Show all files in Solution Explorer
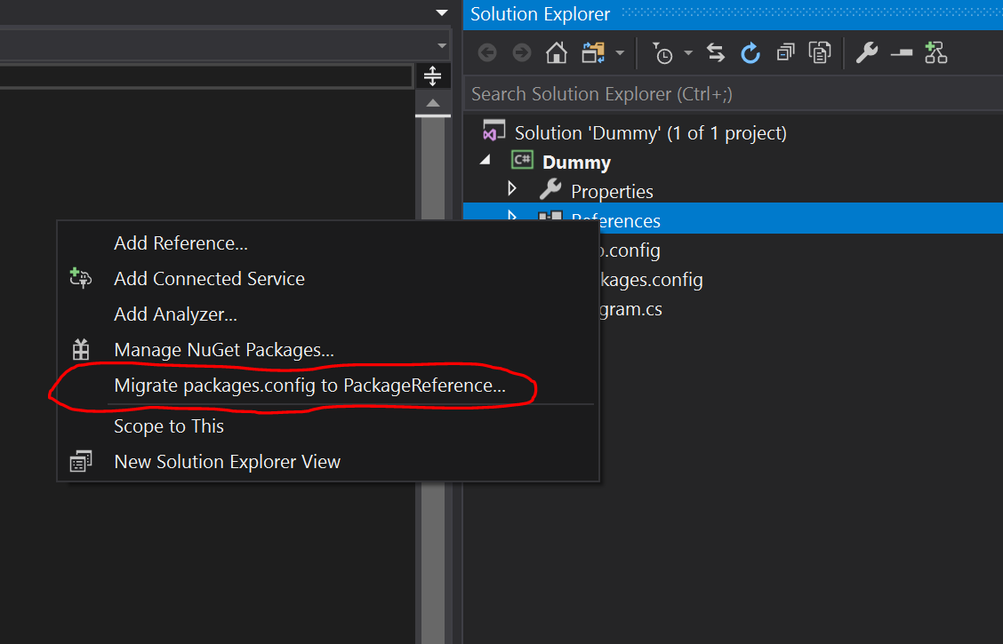 pyautogui.click(x=819, y=52)
